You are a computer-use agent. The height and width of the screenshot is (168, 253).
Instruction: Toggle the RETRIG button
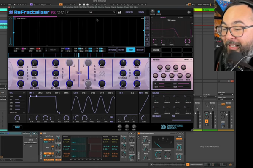pyautogui.click(x=121, y=50)
